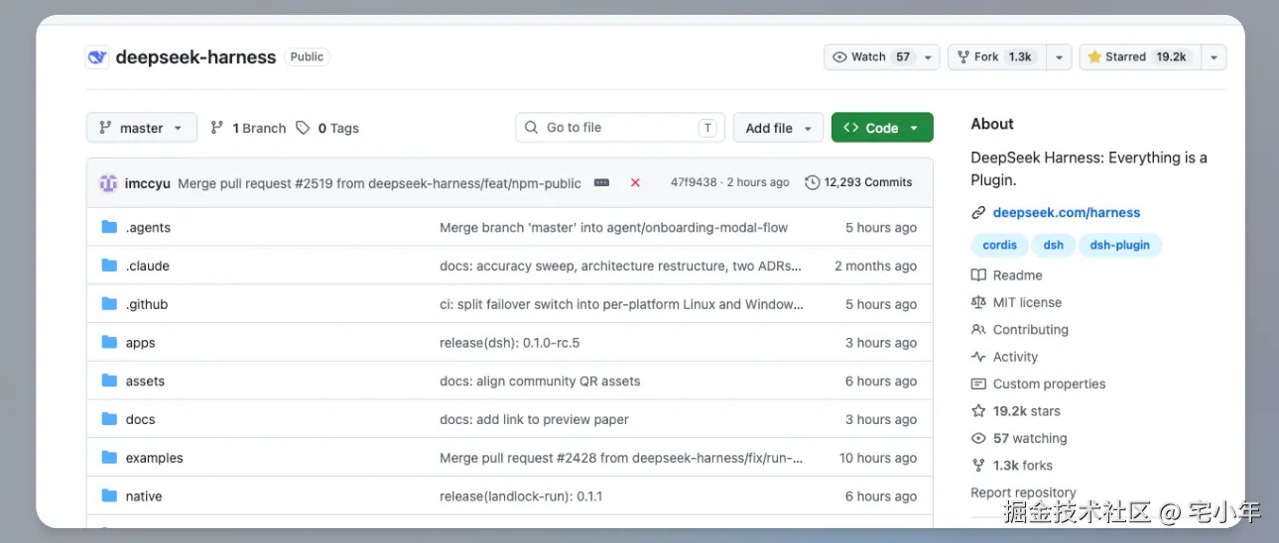Screen dimensions: 1279x543
Task: Open the green Code dropdown button
Action: (x=882, y=128)
